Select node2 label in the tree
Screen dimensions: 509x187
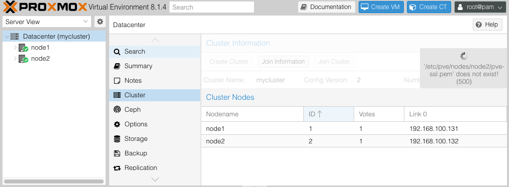(40, 59)
